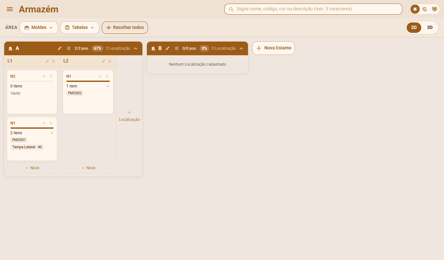Edit shelf A with pencil icon
This screenshot has height=260, width=444.
(59, 48)
